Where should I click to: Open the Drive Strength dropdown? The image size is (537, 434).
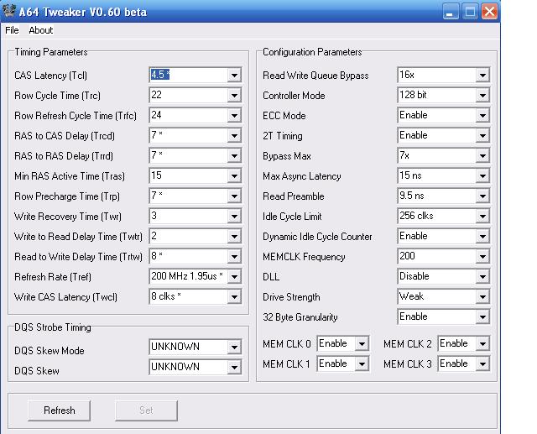482,297
